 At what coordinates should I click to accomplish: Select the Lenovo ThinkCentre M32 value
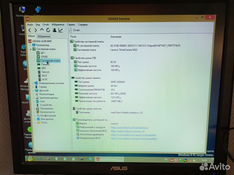pos(124,50)
